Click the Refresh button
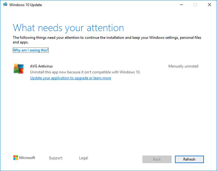 coord(189,159)
